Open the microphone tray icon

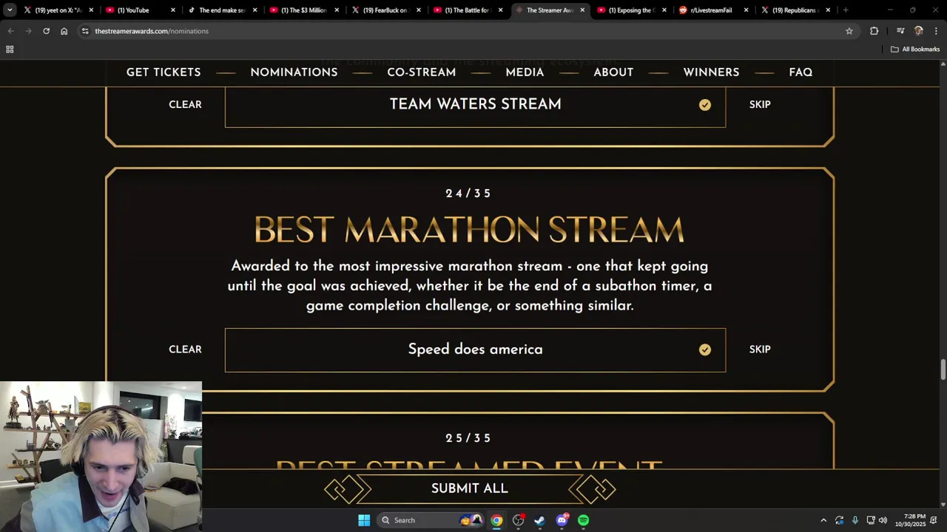pyautogui.click(x=855, y=520)
